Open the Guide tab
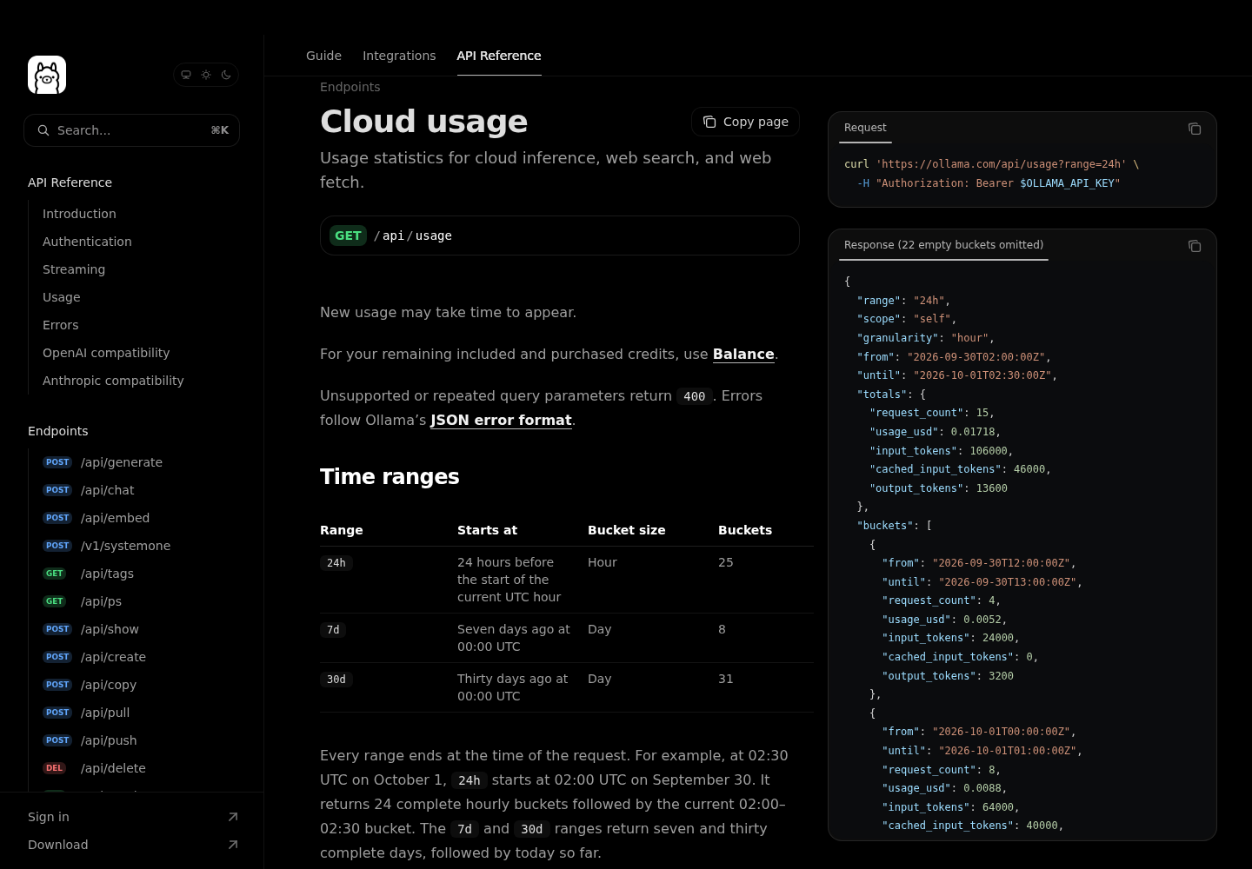Viewport: 1252px width, 869px height. pos(323,56)
